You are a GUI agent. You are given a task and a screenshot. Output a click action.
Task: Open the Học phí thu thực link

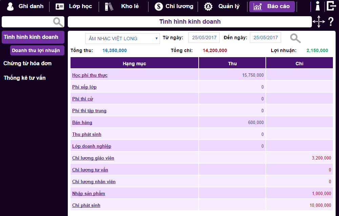90,75
